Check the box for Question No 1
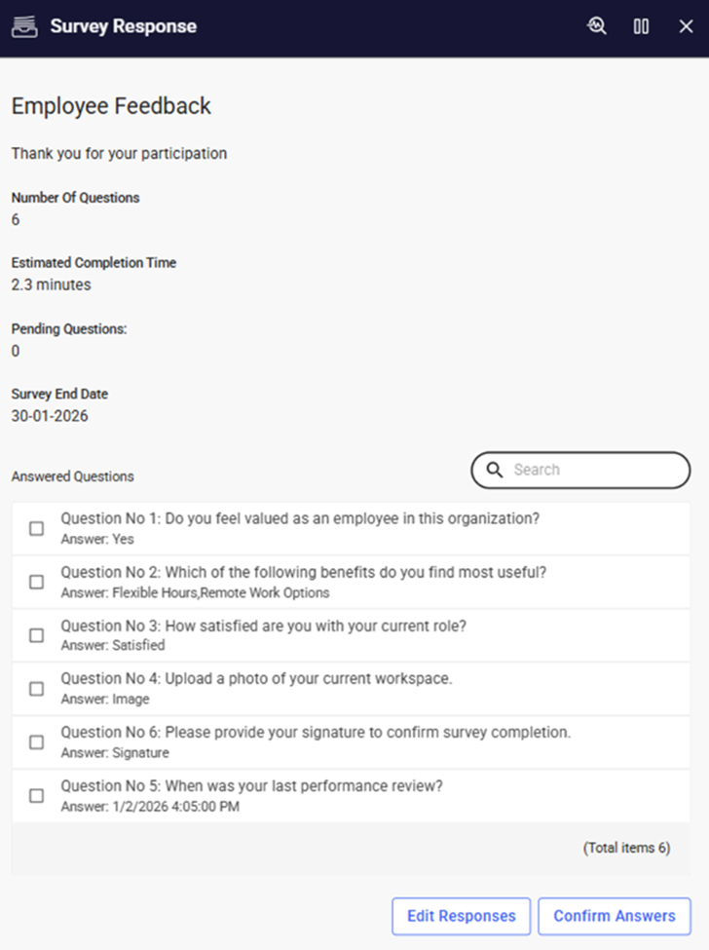This screenshot has height=950, width=709. [37, 528]
